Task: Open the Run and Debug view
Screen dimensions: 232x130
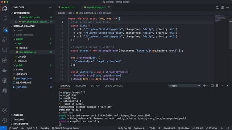Action: [5, 39]
